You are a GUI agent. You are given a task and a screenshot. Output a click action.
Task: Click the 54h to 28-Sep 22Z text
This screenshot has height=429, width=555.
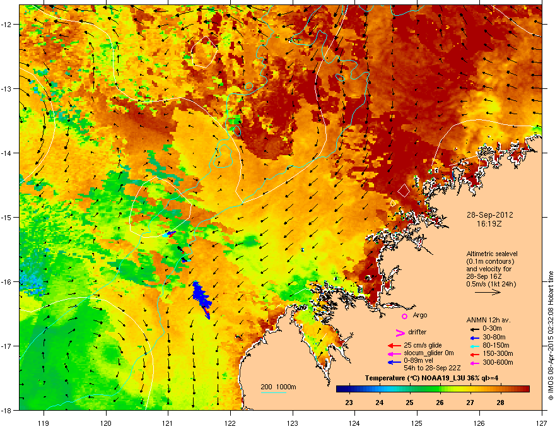tap(432, 368)
